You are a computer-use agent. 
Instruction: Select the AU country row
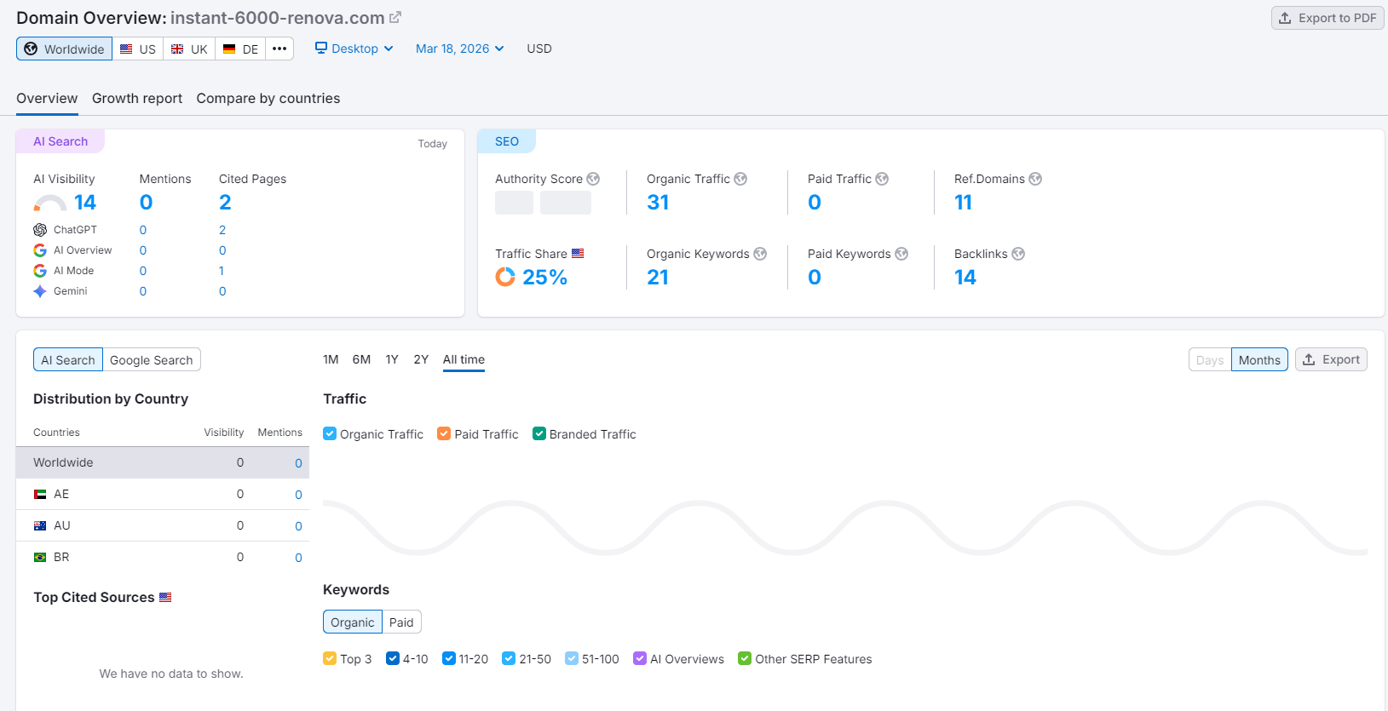(163, 525)
